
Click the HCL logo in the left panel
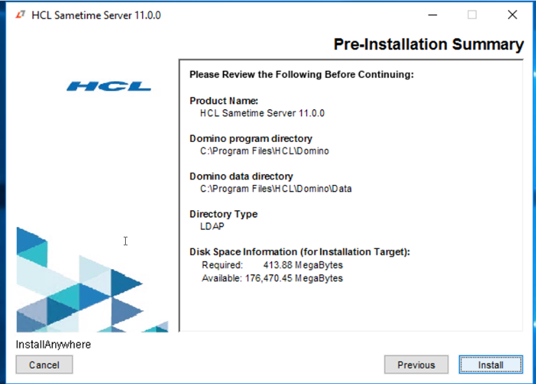pyautogui.click(x=108, y=86)
